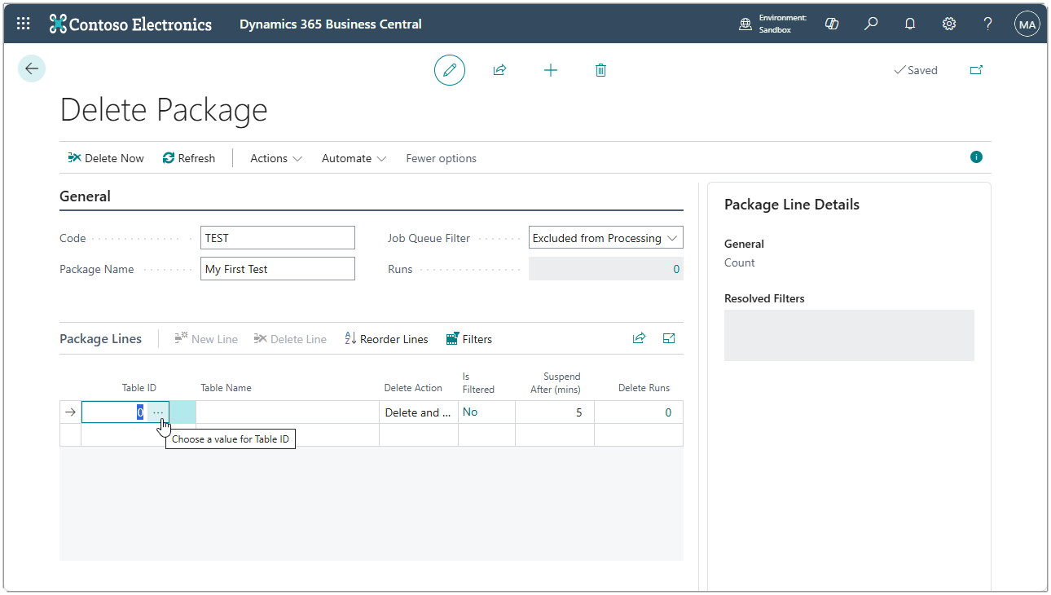Click Fewer options link
Image resolution: width=1051 pixels, height=595 pixels.
(x=441, y=158)
